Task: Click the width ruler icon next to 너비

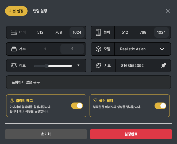Action: 14,32
